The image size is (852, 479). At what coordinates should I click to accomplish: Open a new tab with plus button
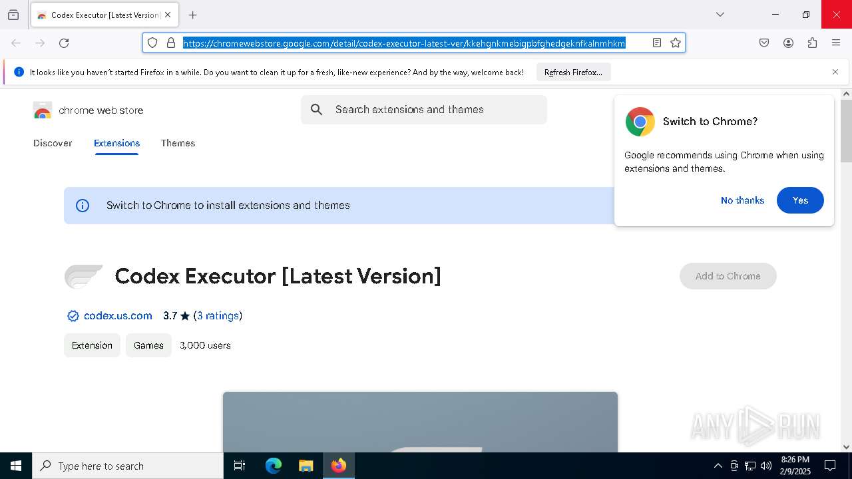click(193, 15)
